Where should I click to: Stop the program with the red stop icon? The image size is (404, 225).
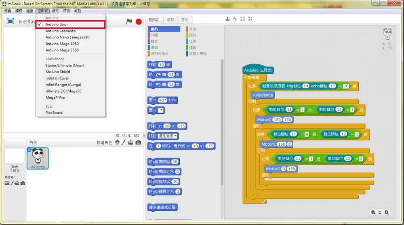click(139, 22)
